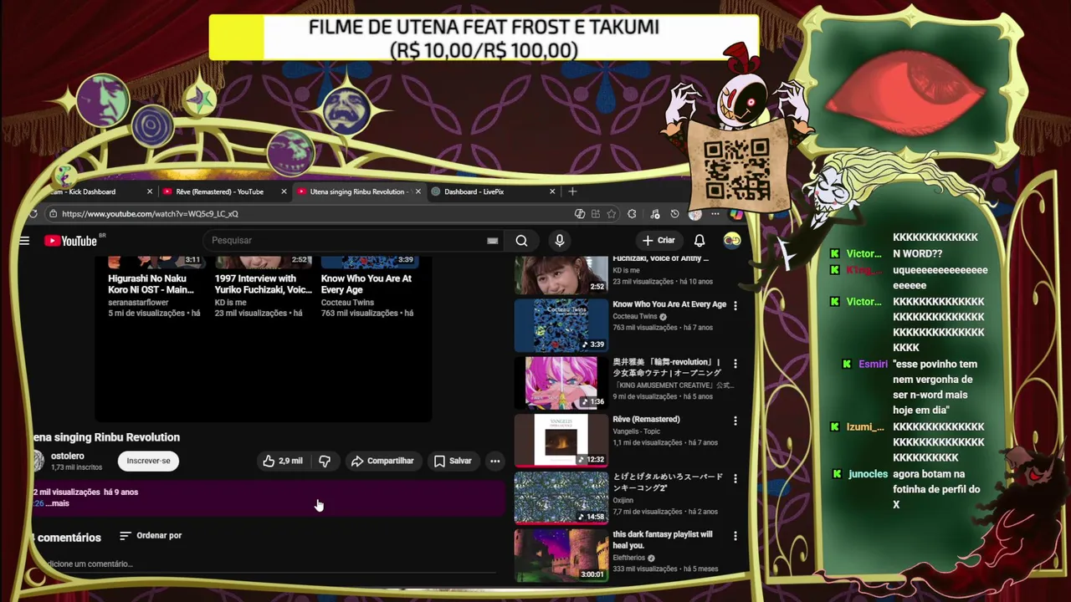
Task: Open browser extensions puzzle icon
Action: 632,214
